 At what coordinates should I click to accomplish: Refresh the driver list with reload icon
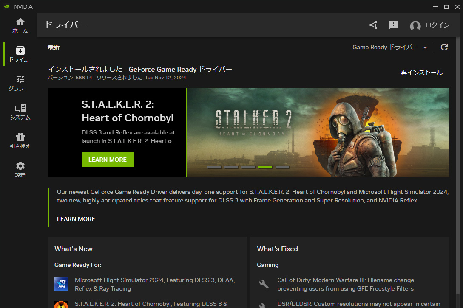(x=444, y=47)
